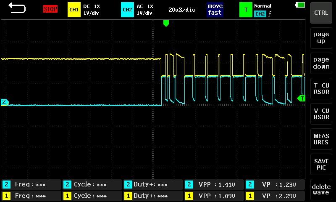Open the CTRL menu
The image size is (336, 202).
(x=321, y=13)
